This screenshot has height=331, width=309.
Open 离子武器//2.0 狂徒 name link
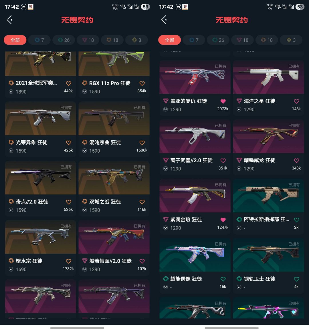191,160
